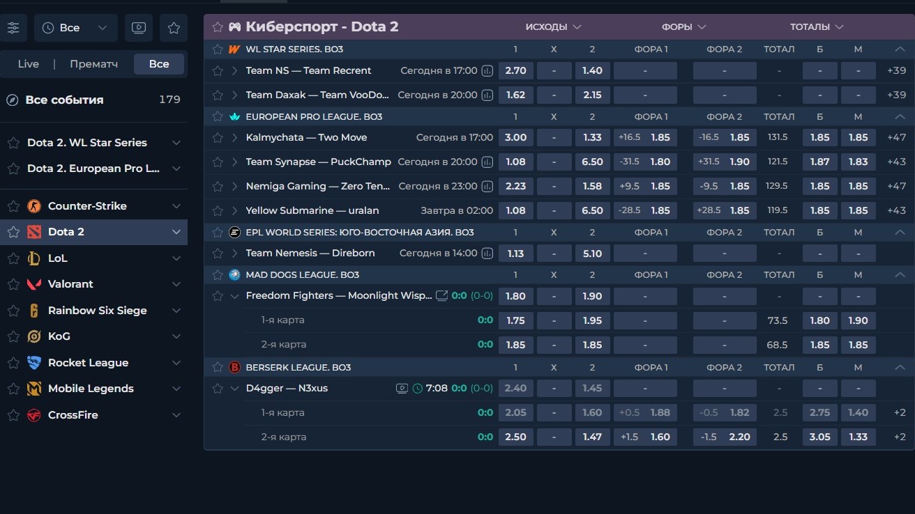915x514 pixels.
Task: Click the Rainbow Six Siege icon
Action: pos(34,311)
